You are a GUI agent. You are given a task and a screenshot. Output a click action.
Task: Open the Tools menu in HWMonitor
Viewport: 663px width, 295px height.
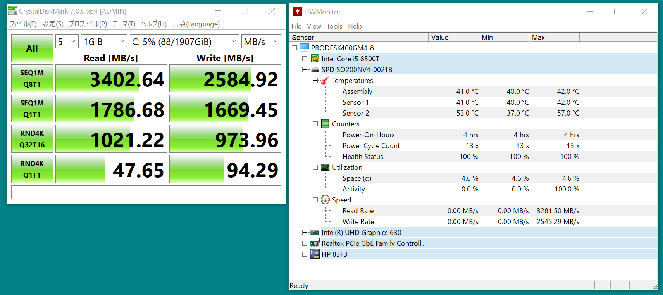pyautogui.click(x=334, y=26)
